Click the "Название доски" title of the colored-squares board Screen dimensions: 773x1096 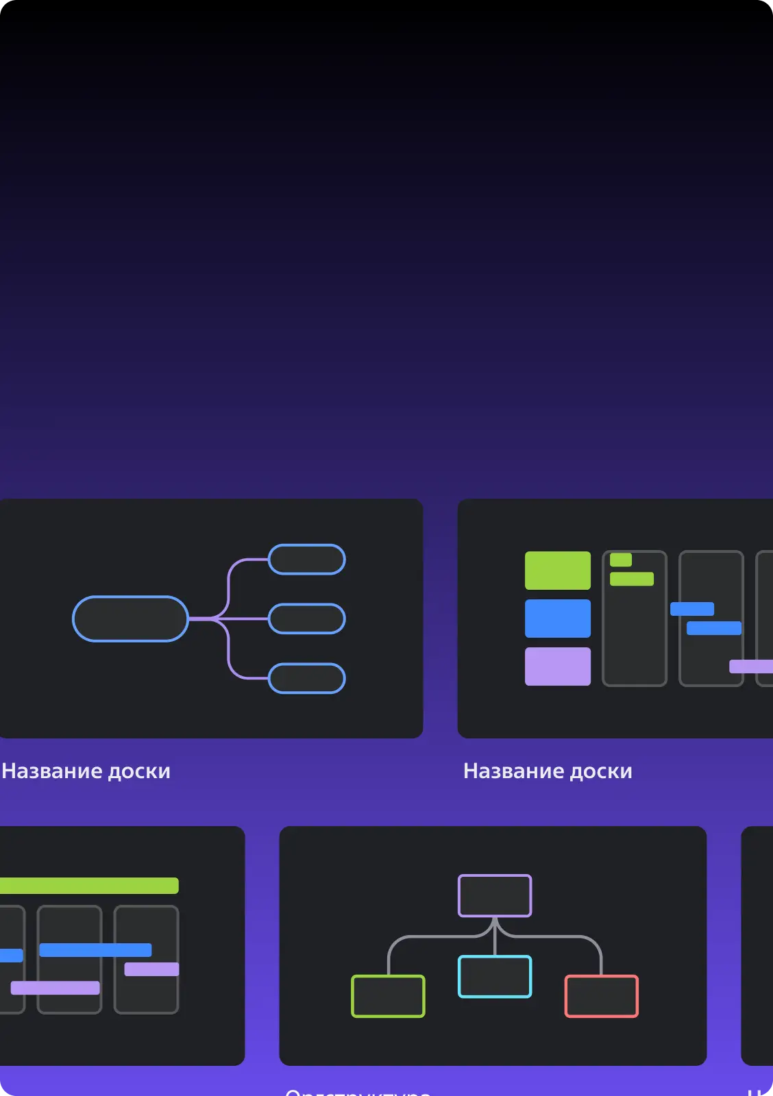click(x=548, y=771)
